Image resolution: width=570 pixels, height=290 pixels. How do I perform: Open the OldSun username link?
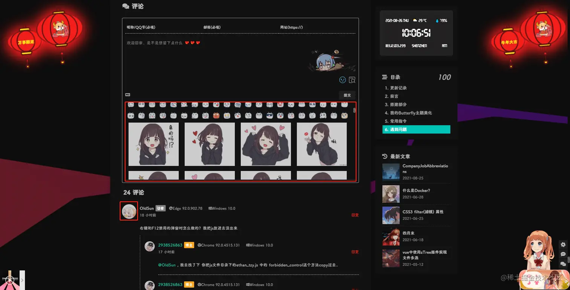pos(147,208)
